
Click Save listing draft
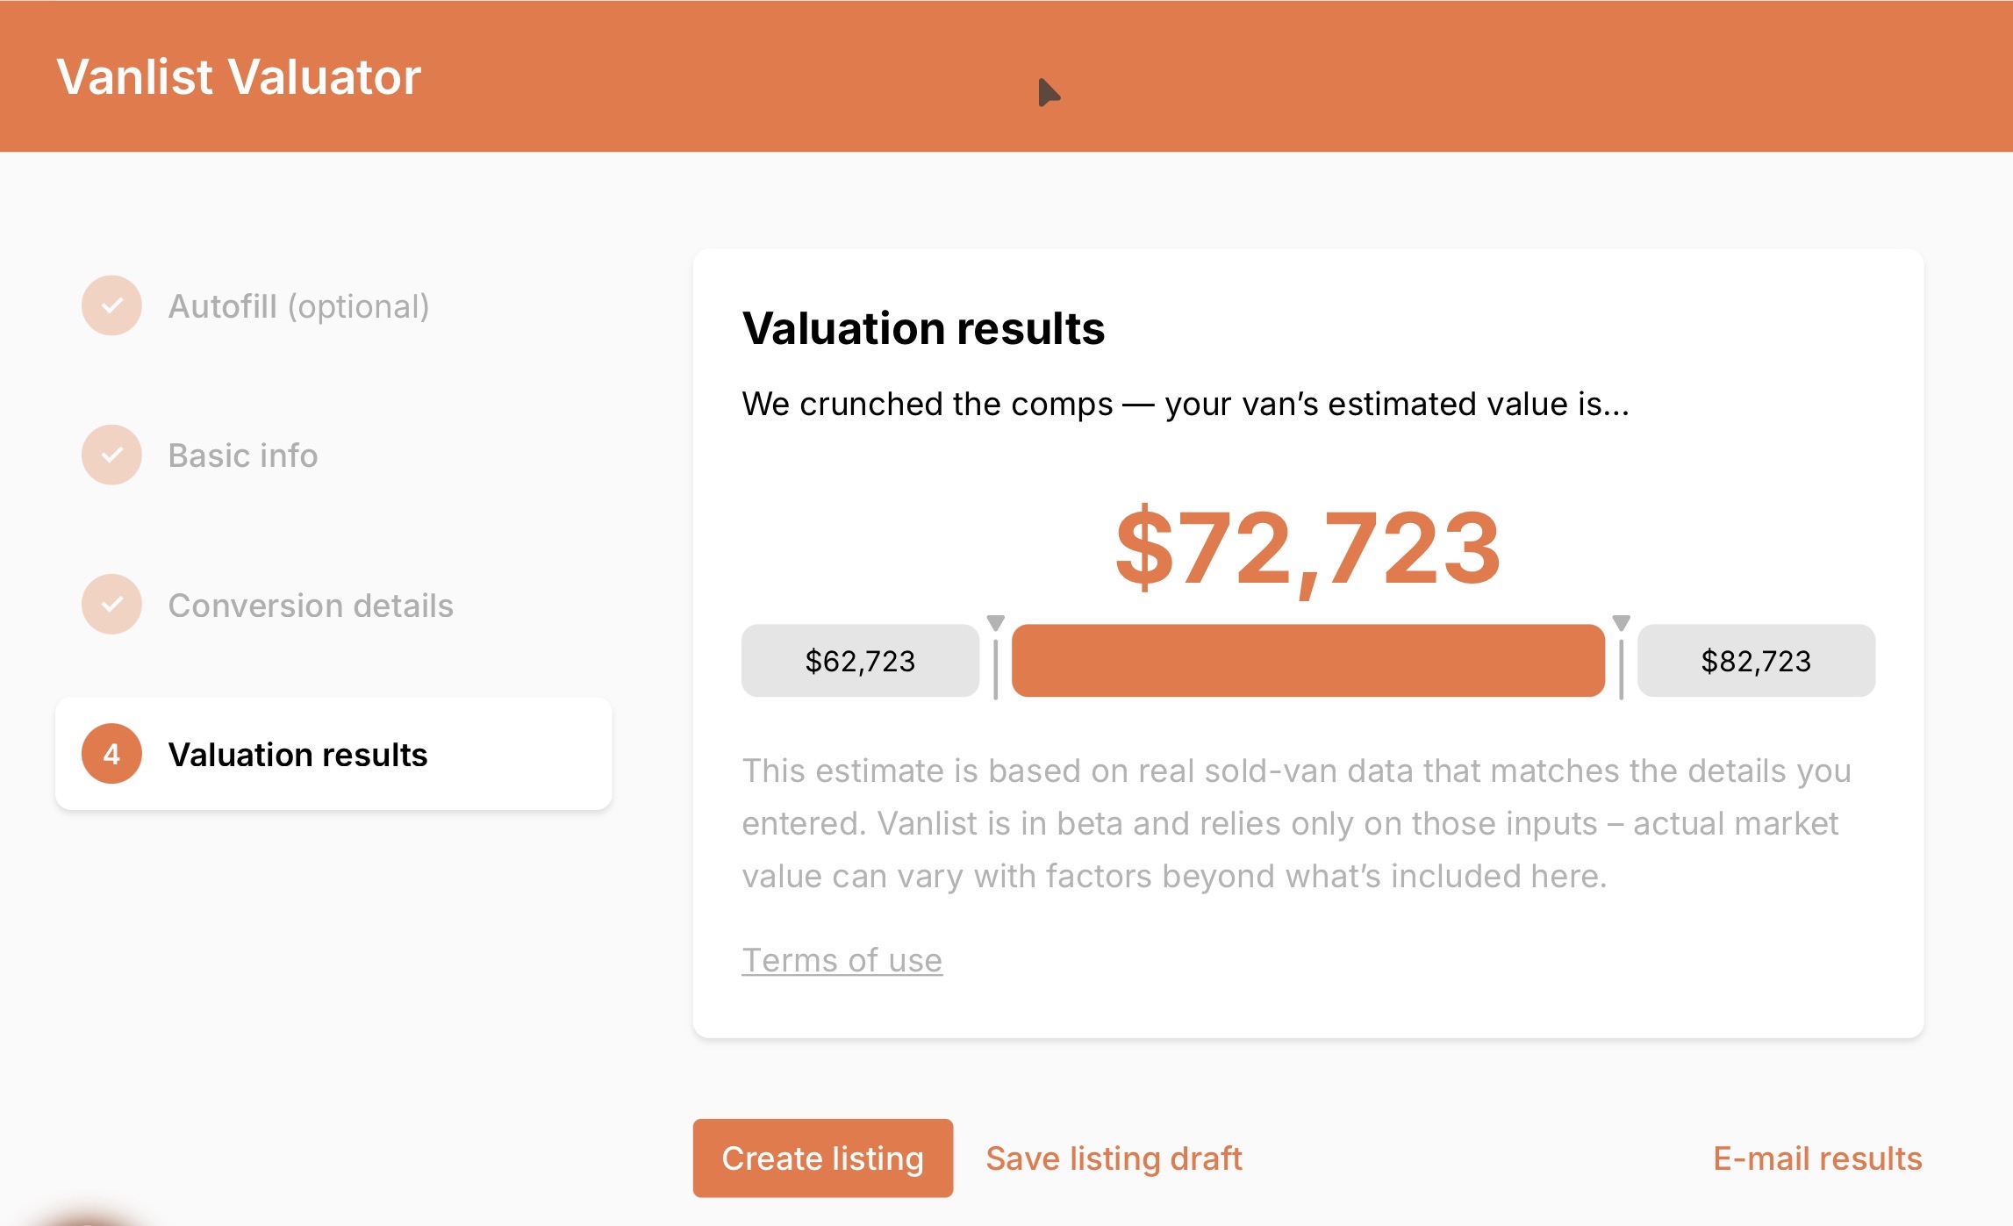[x=1114, y=1158]
